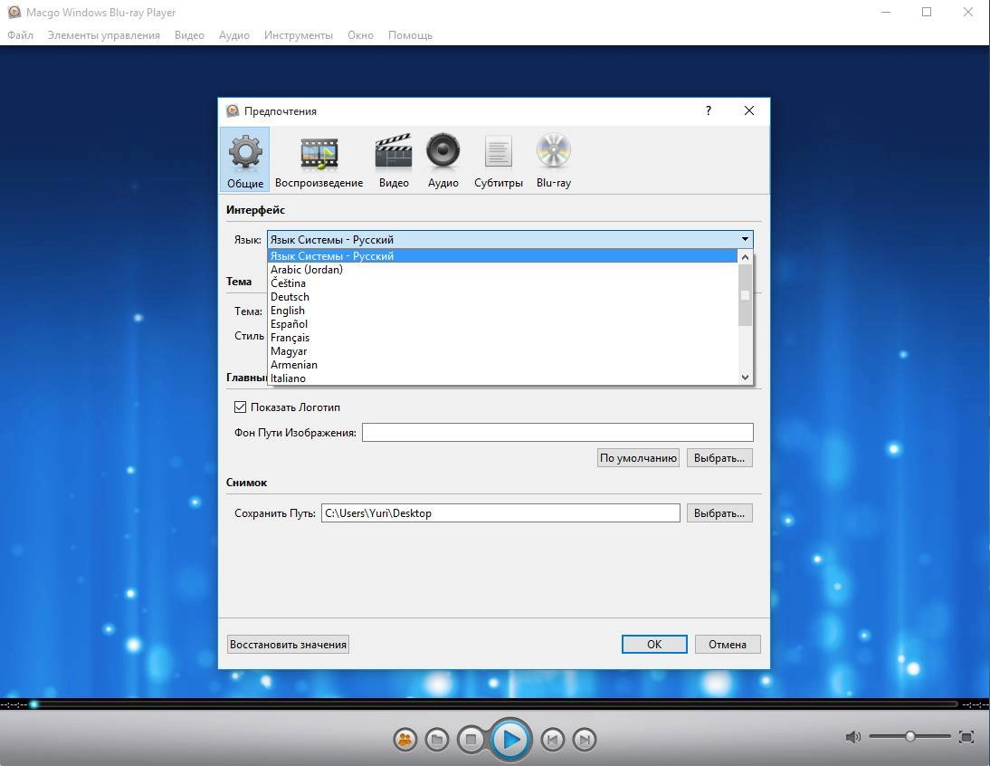Open the Аудио speaker preferences tab
This screenshot has width=990, height=766.
click(x=443, y=159)
